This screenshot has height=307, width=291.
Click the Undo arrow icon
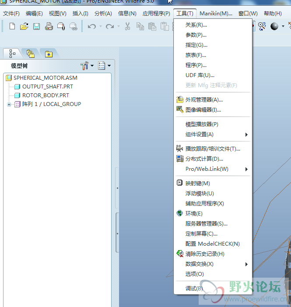92,26
